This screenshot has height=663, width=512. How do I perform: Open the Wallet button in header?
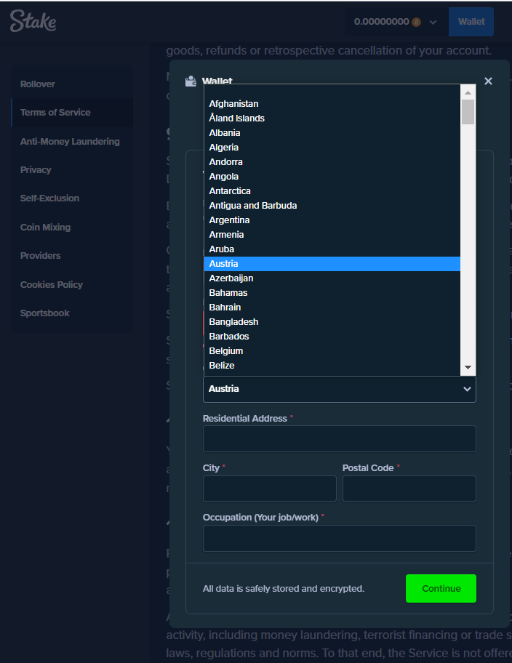click(x=471, y=22)
